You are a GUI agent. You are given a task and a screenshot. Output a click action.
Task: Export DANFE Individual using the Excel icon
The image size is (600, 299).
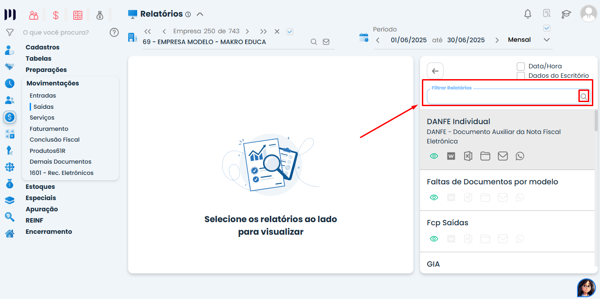coord(468,156)
